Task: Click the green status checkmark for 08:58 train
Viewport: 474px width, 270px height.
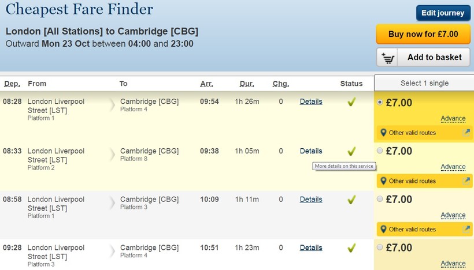Action: click(x=351, y=200)
